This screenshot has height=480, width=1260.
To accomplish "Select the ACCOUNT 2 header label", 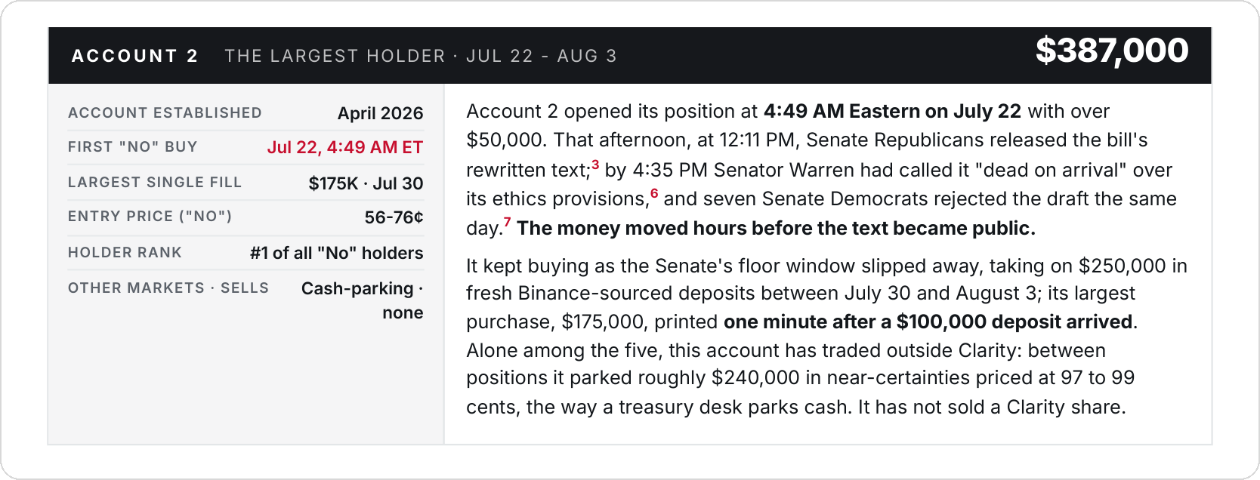I will [135, 56].
